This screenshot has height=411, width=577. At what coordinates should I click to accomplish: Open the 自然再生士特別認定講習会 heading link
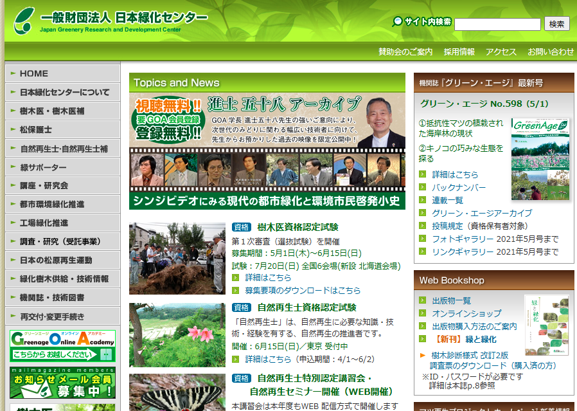coord(321,385)
